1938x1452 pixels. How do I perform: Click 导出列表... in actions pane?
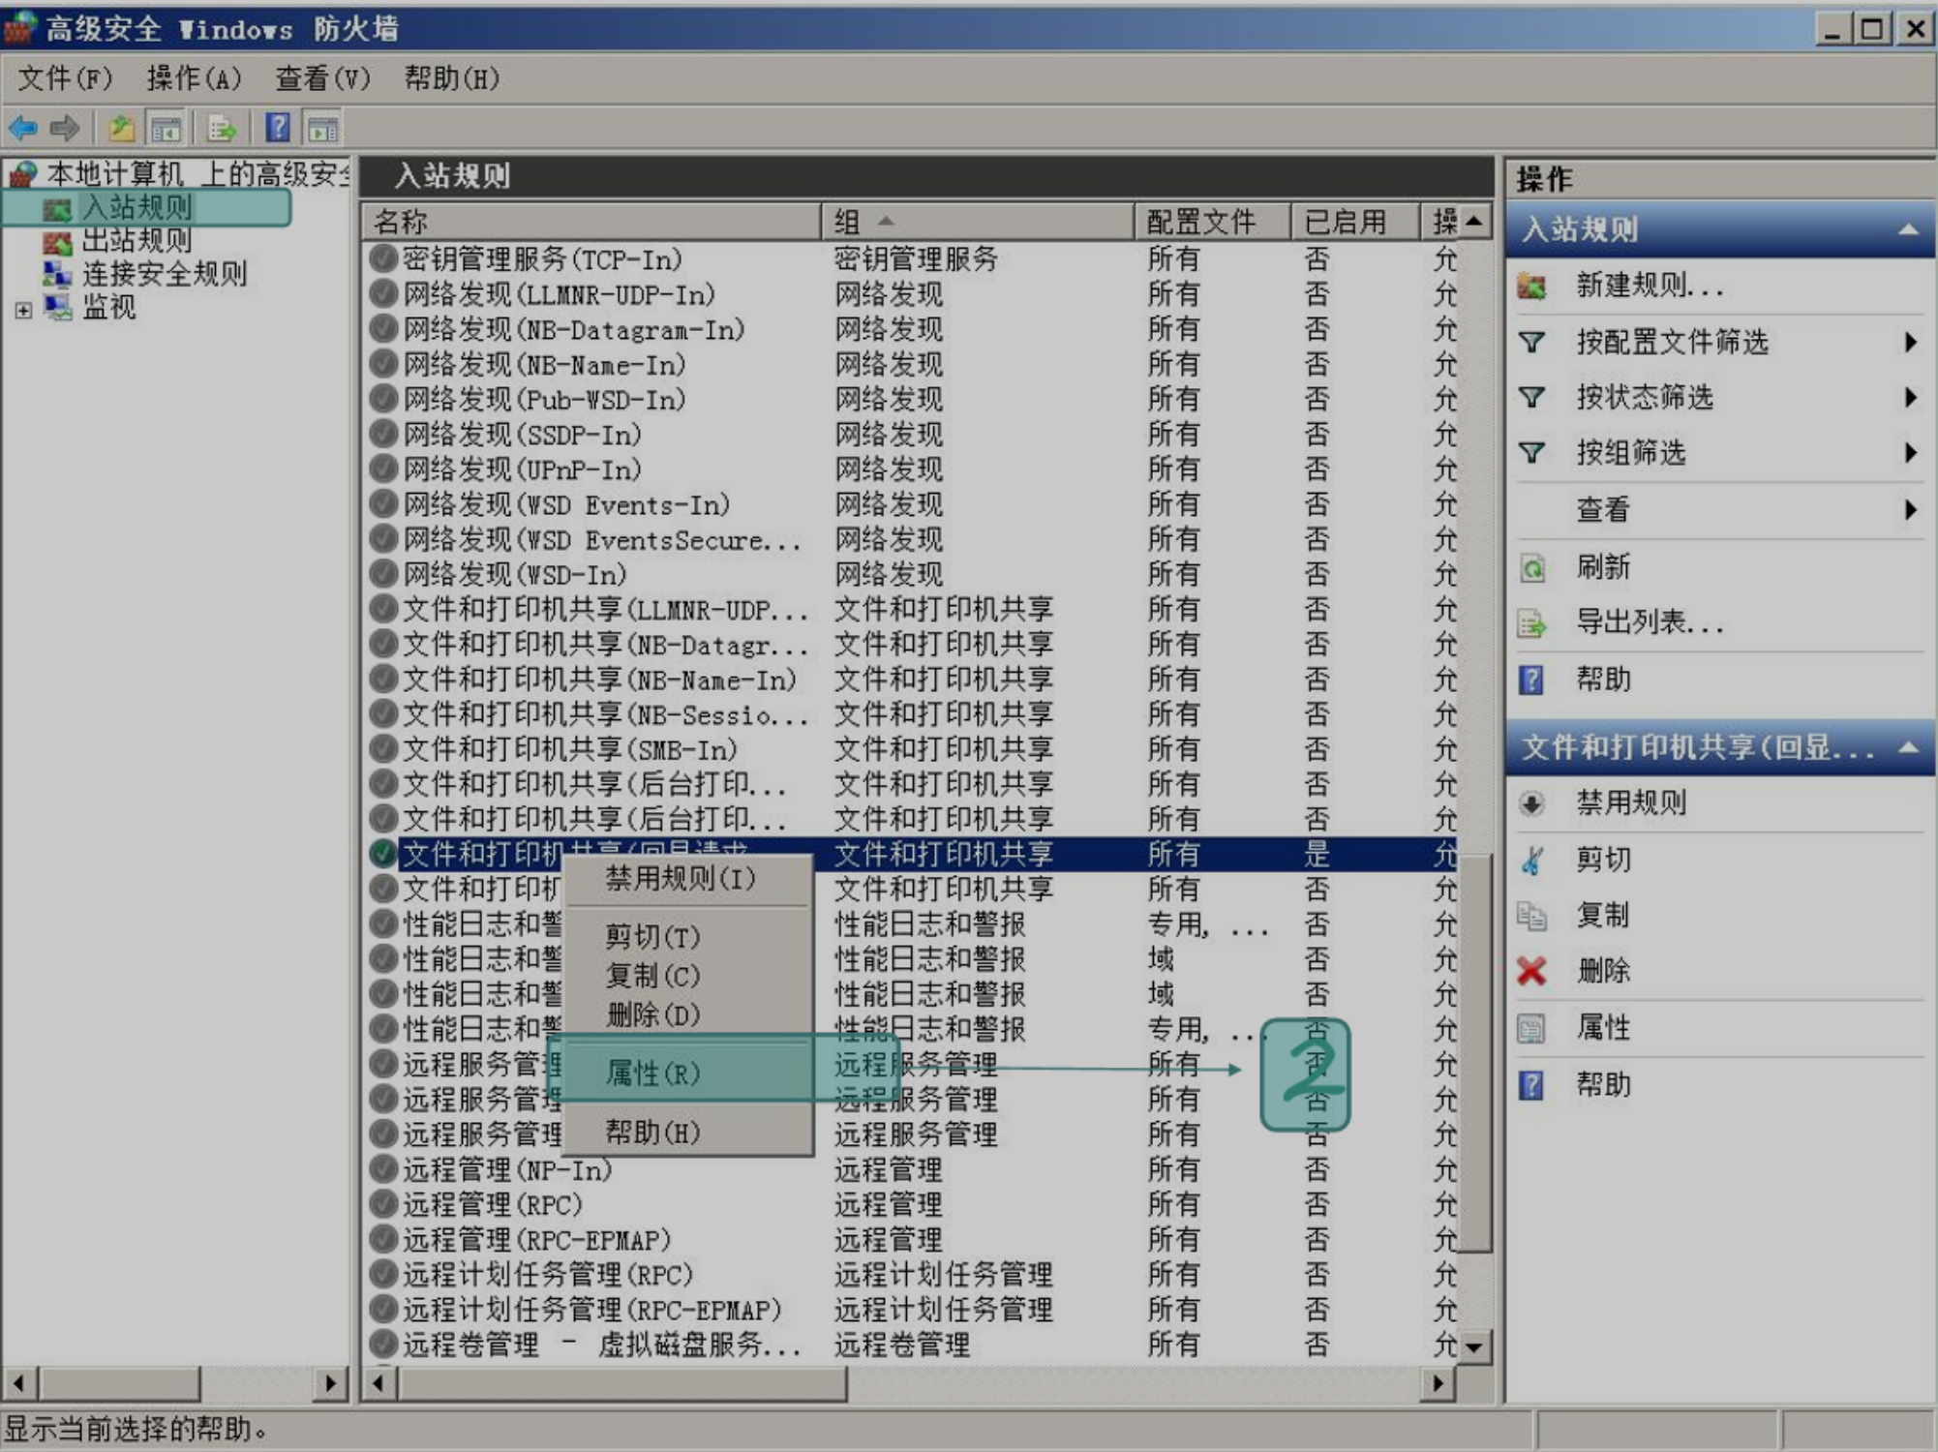tap(1649, 622)
